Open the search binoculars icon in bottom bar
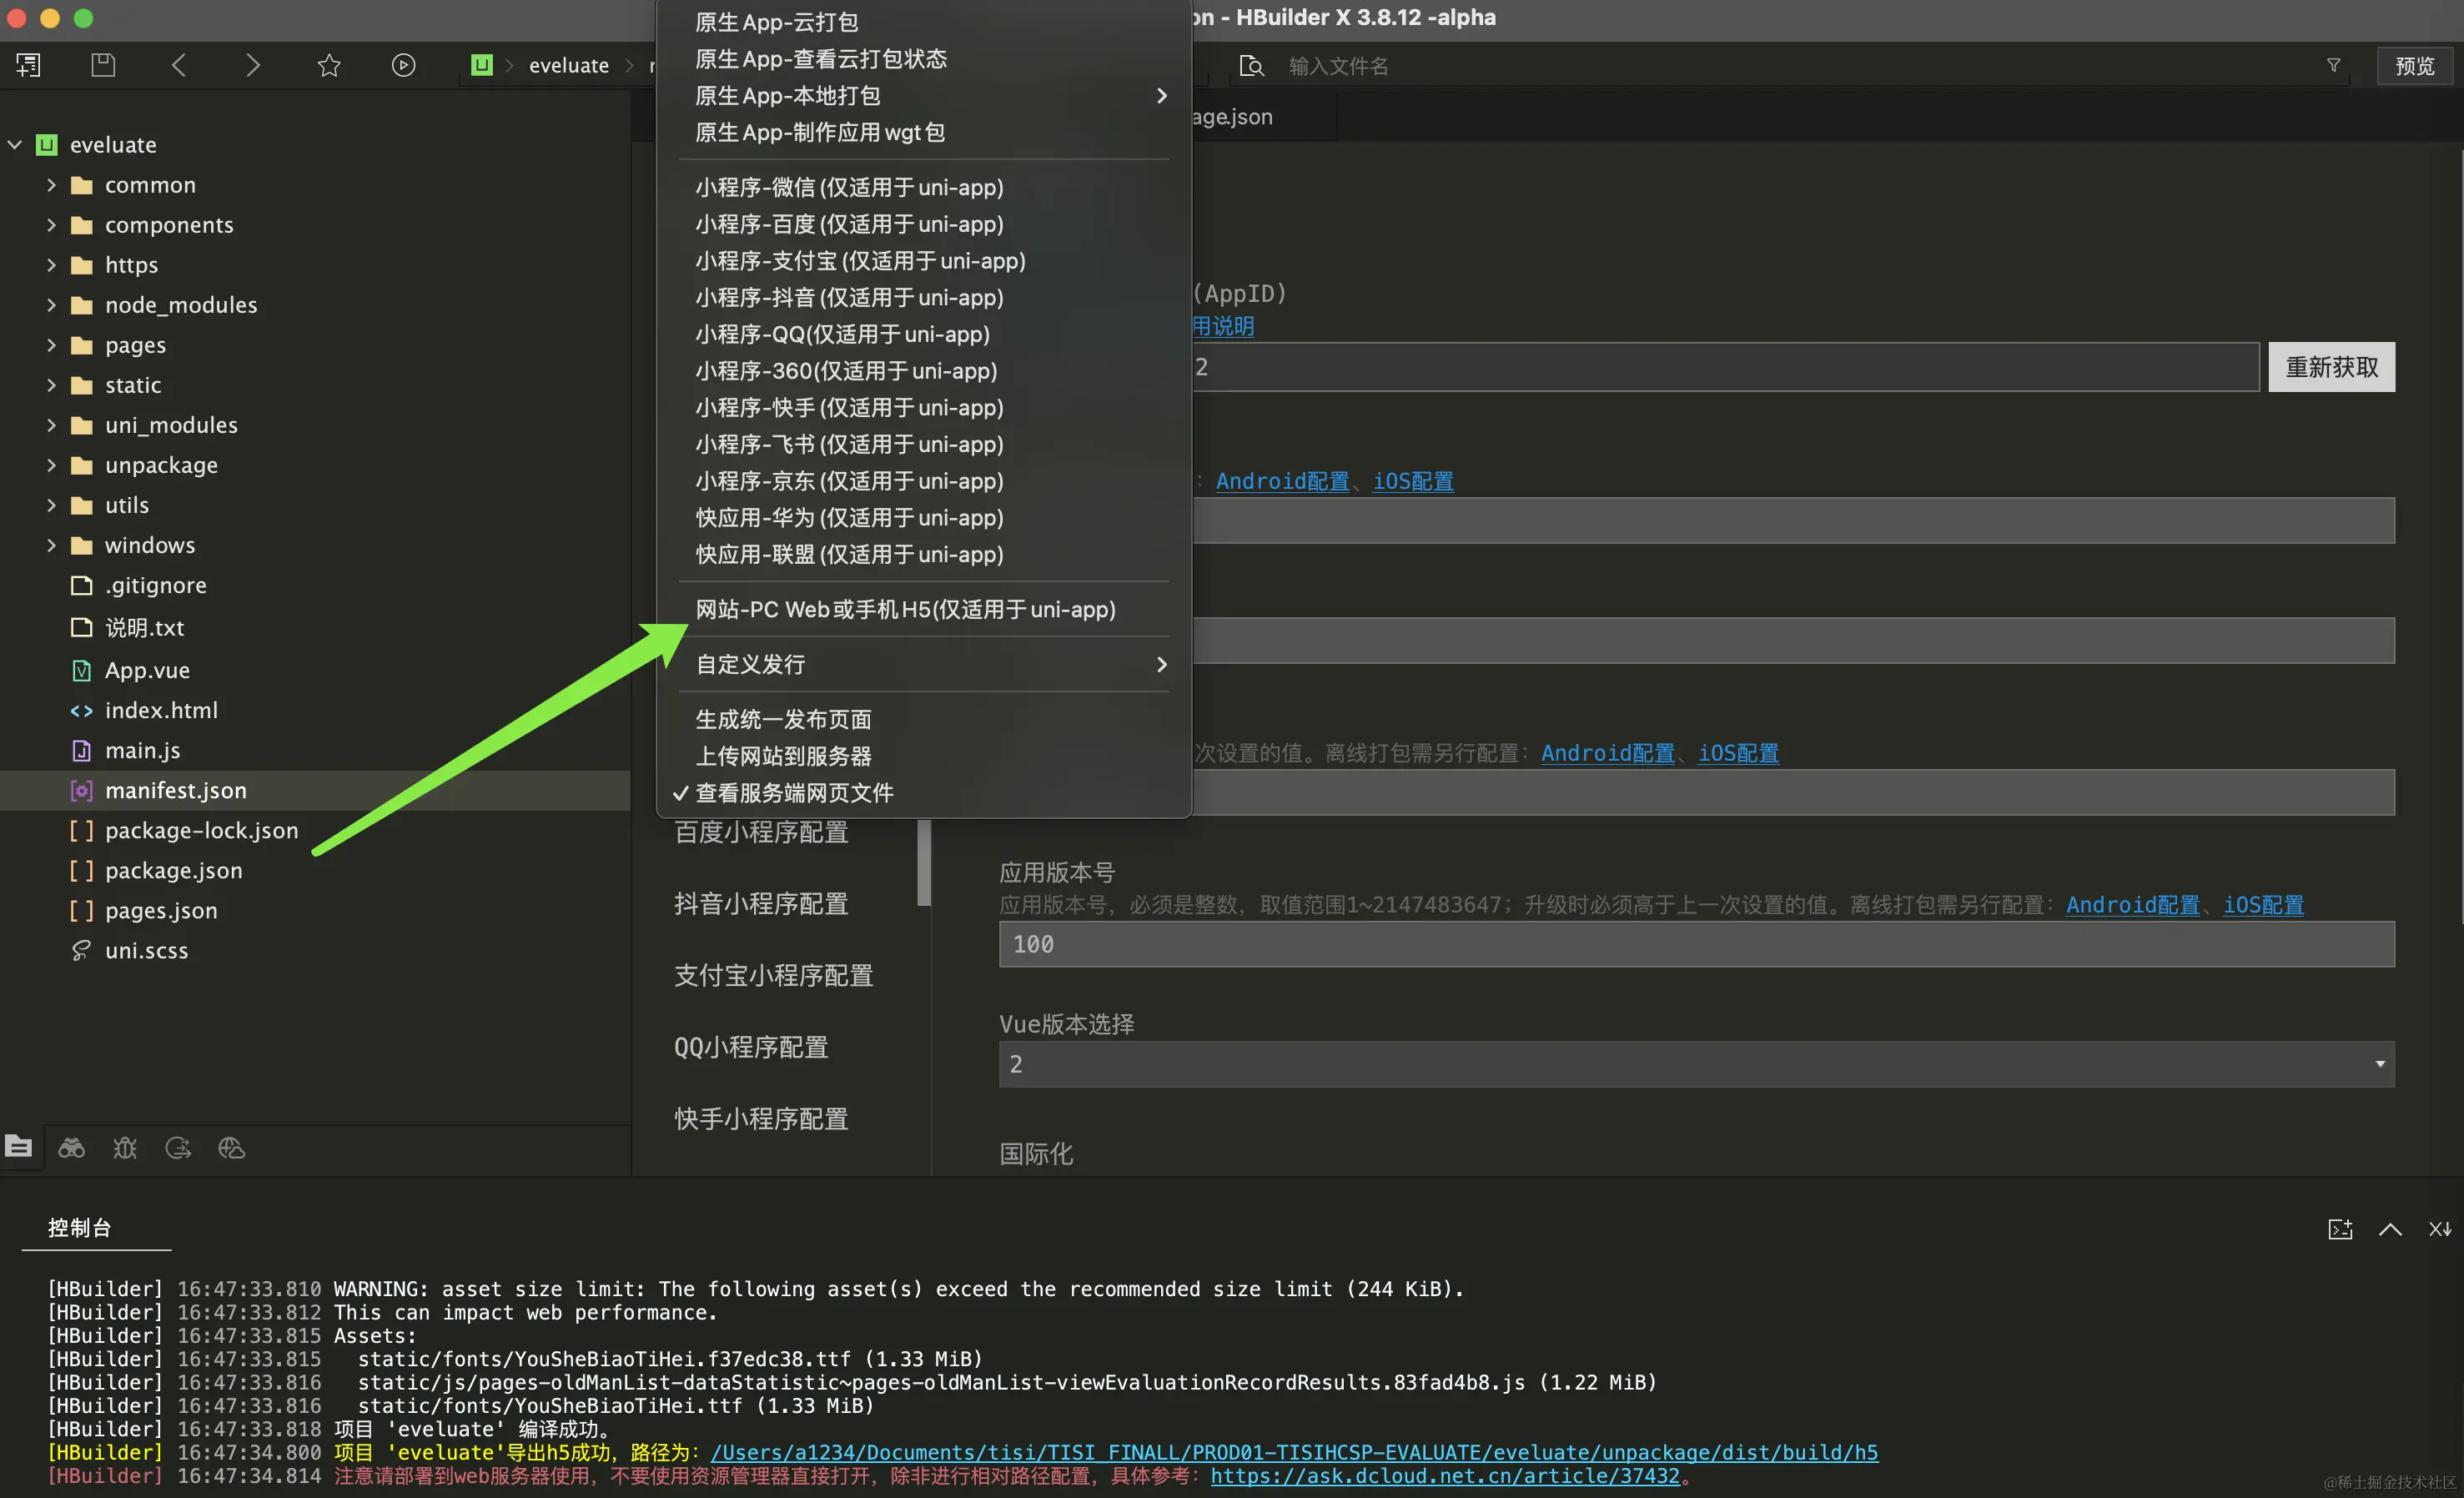The image size is (2464, 1498). click(71, 1147)
